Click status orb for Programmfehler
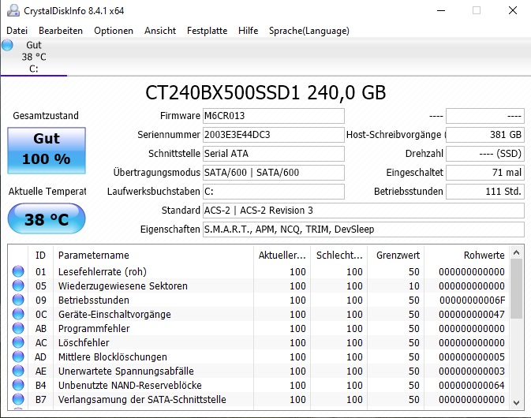 [x=18, y=328]
